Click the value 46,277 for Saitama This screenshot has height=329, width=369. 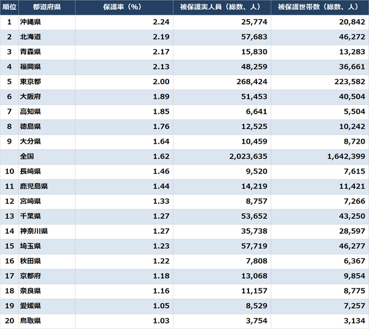tap(352, 246)
